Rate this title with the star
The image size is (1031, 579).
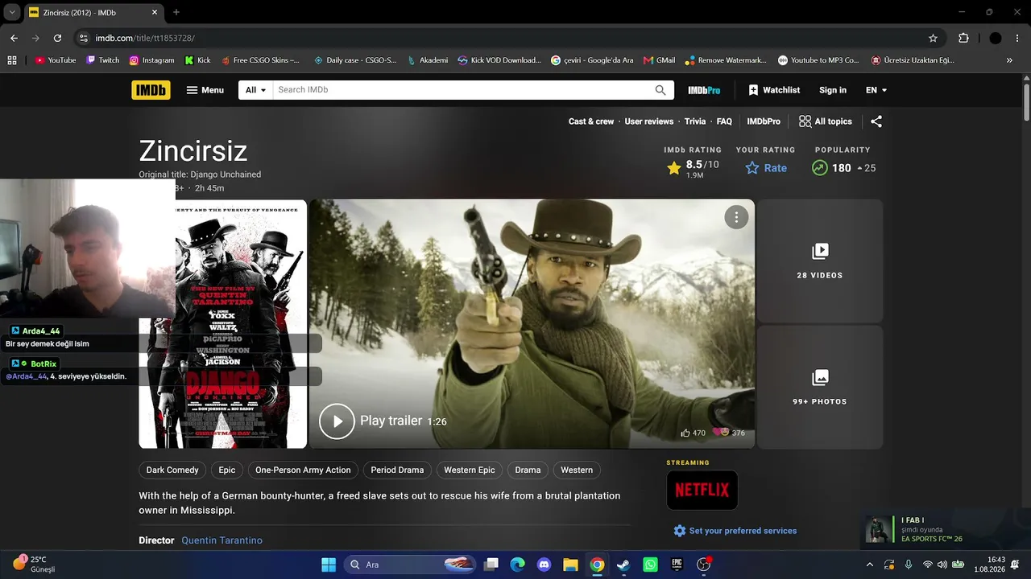[766, 168]
